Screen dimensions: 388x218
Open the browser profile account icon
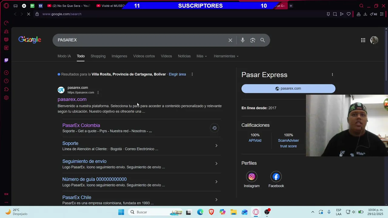(358, 14)
